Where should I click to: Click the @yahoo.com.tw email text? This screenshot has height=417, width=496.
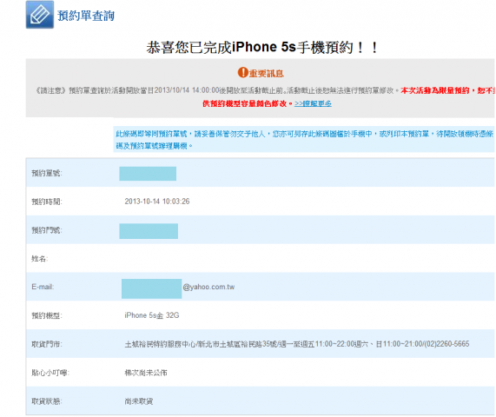point(208,287)
